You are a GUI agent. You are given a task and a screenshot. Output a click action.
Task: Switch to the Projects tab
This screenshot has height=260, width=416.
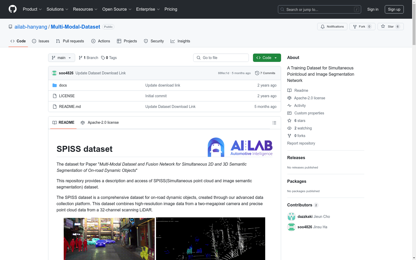[x=127, y=41]
